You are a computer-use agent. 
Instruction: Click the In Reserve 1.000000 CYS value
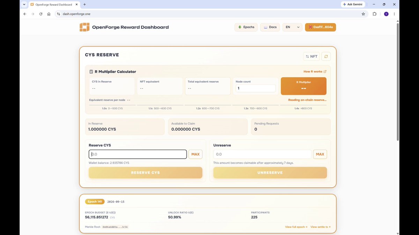102,129
